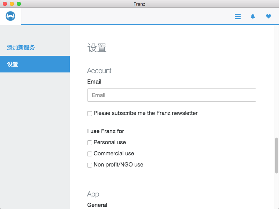The image size is (279, 209).
Task: Click the 'I use Franz for' label
Action: tap(106, 131)
